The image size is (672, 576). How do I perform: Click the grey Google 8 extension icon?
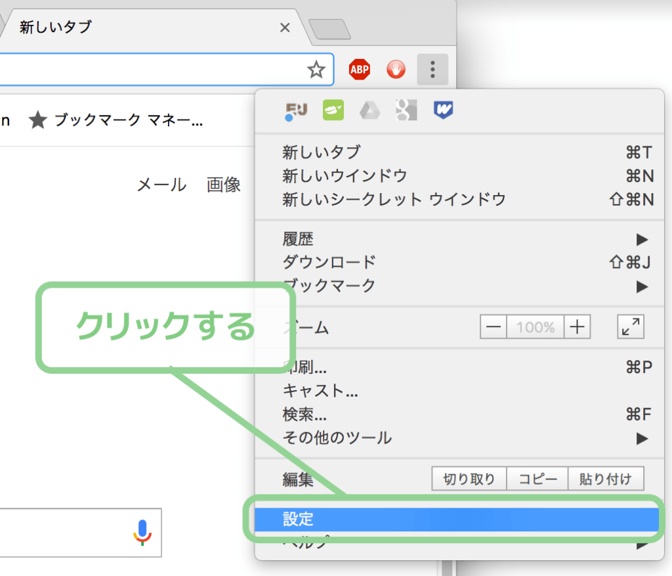(x=406, y=110)
